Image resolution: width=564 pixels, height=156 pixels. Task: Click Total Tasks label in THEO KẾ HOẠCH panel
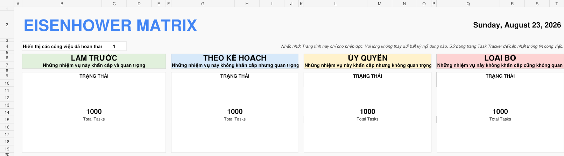pos(235,119)
